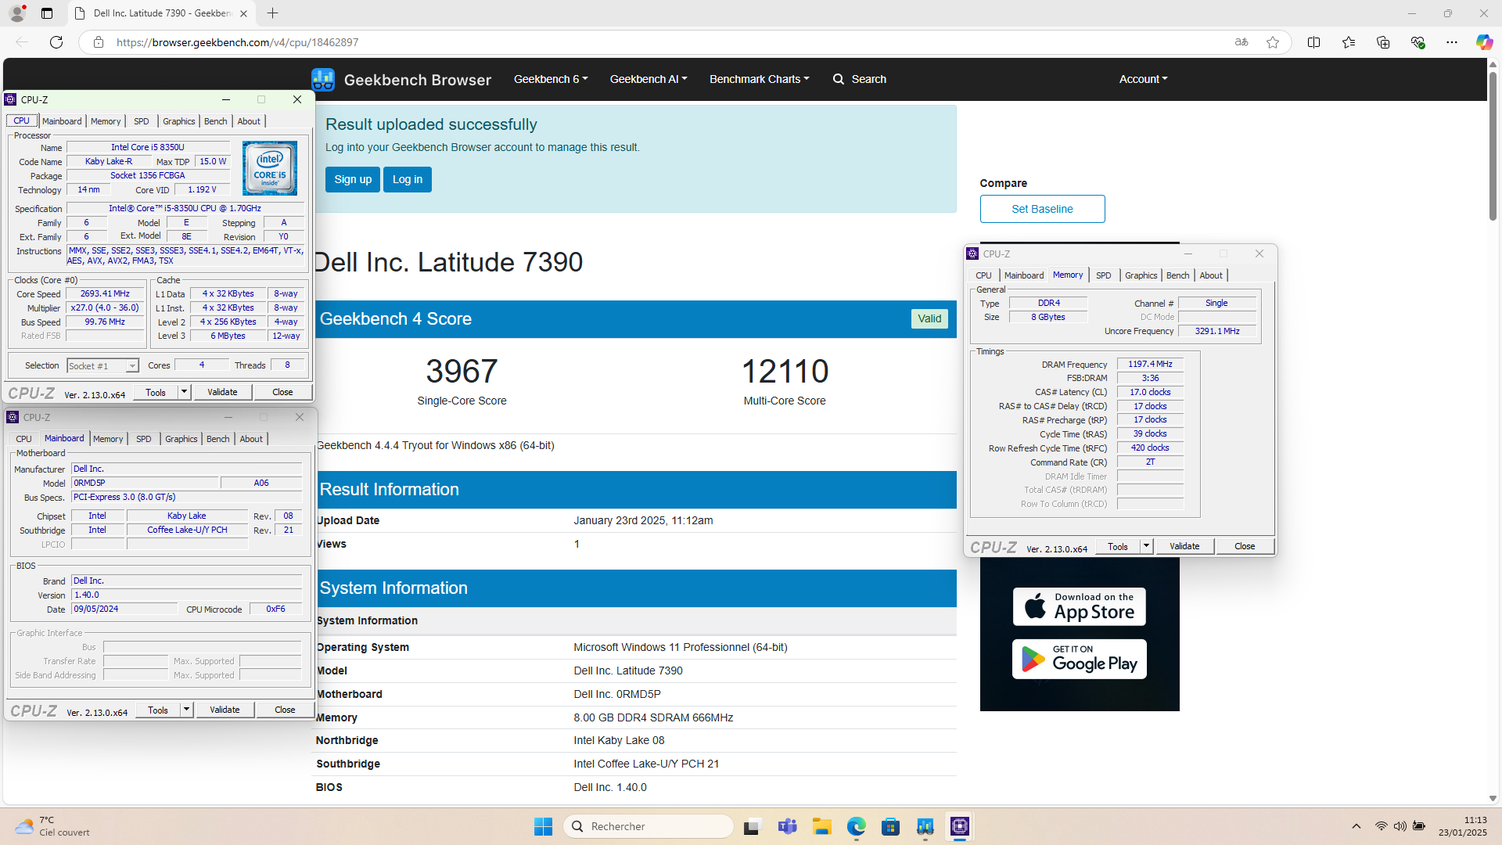Open the Geekbench 6 dropdown menu

coord(551,79)
